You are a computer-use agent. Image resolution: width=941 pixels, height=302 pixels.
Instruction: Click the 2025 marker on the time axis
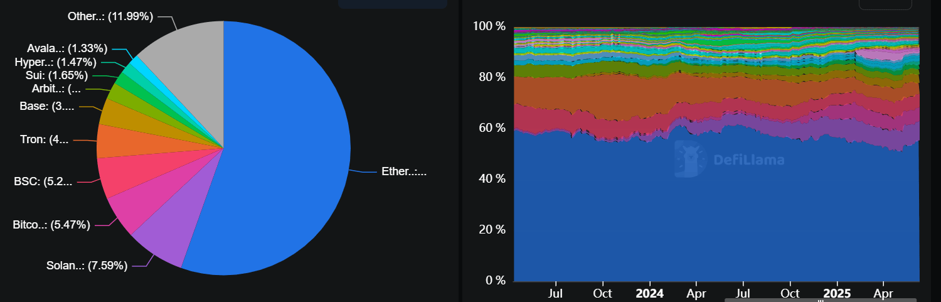836,293
